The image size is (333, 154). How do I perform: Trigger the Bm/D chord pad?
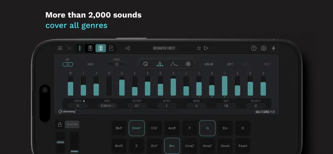119,146
